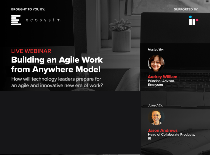This screenshot has height=155, width=210.
Task: Open Audrey William's profile photo
Action: point(156,63)
